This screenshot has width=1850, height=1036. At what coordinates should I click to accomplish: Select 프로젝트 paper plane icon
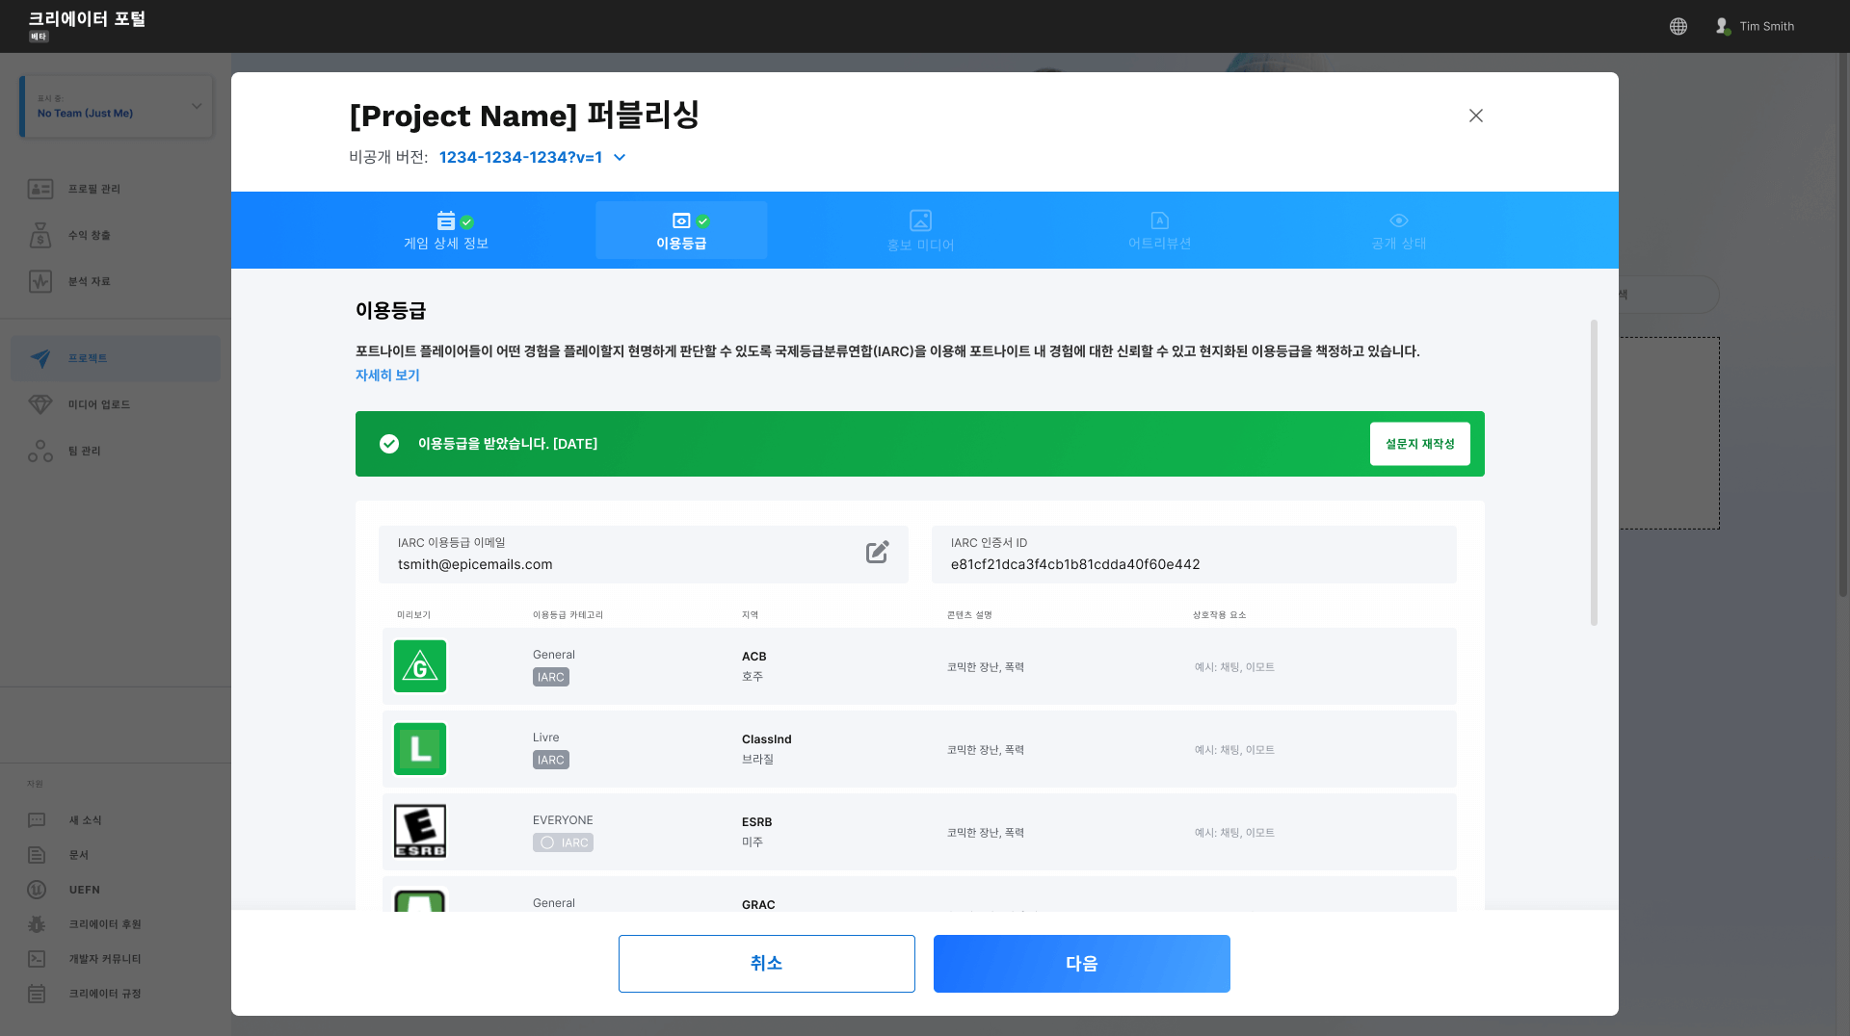click(40, 358)
